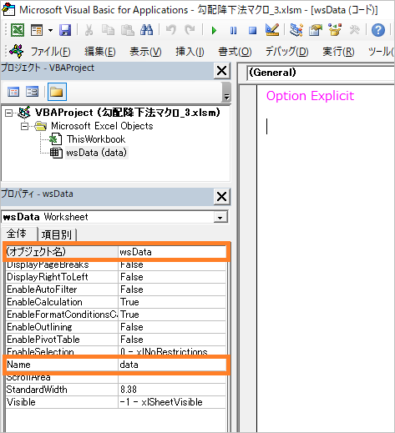Open the 編集(E) menu

click(100, 52)
